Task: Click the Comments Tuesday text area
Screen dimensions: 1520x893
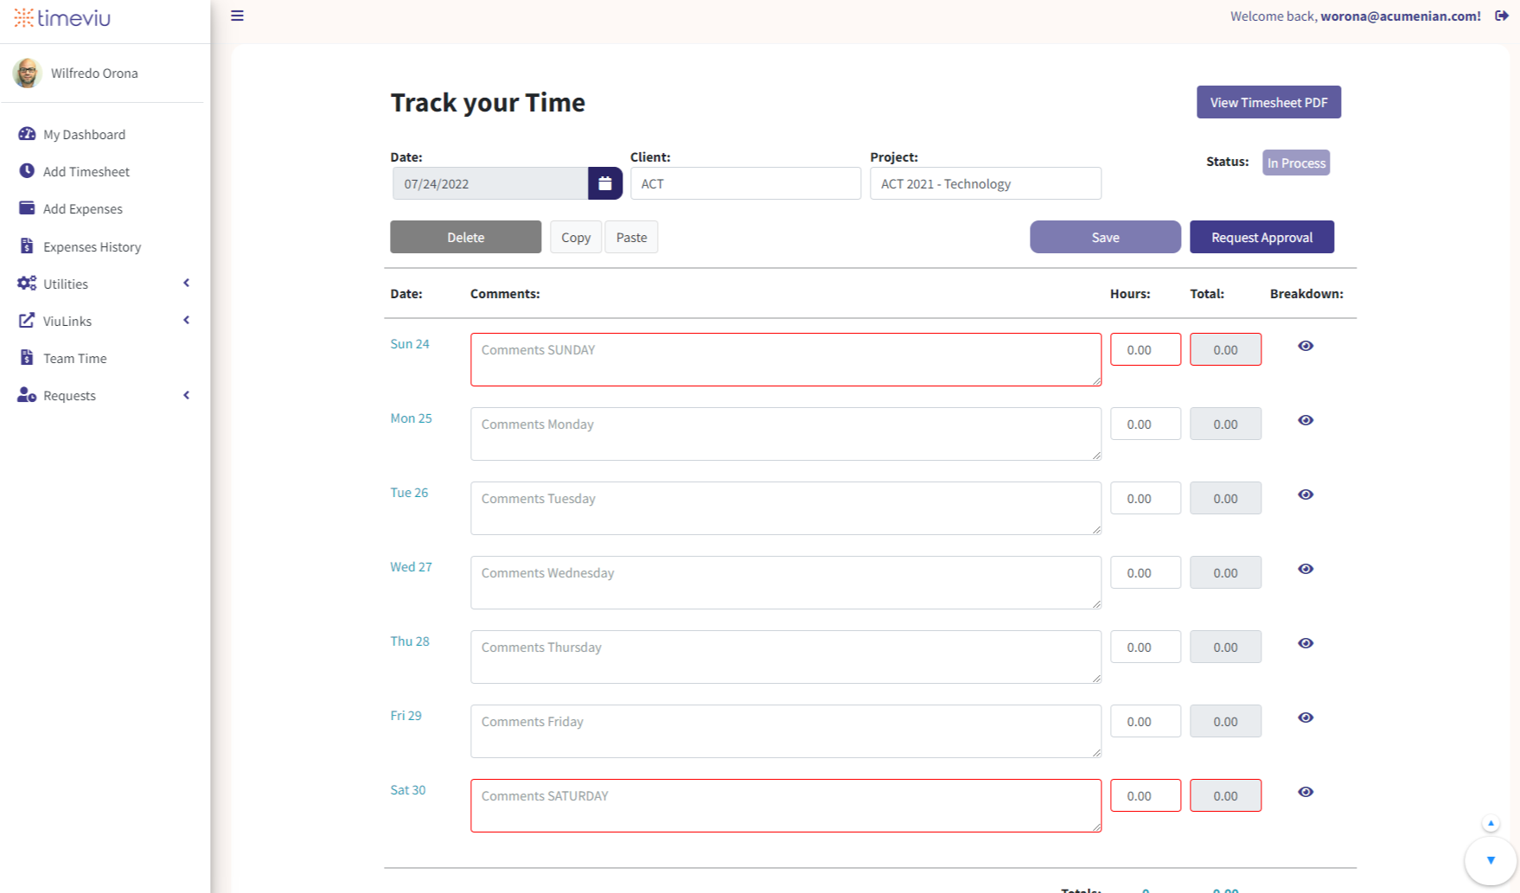Action: [785, 508]
